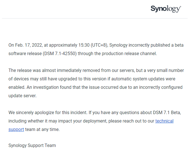
Task: Click the "Feb. 17, 2022" date text
Action: pos(29,45)
